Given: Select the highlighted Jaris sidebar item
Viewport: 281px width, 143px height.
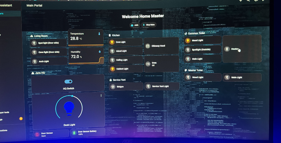Looking at the screenshot, I should (10, 13).
